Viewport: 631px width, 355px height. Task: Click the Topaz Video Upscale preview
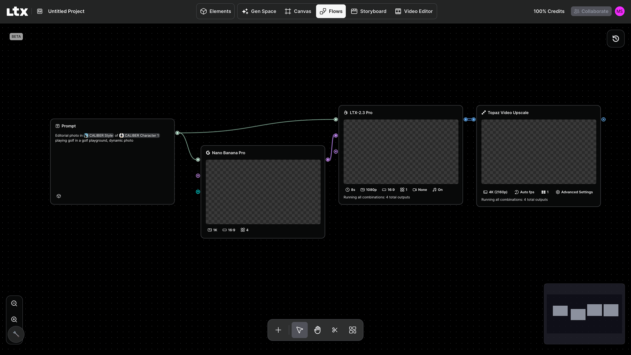pos(539,152)
